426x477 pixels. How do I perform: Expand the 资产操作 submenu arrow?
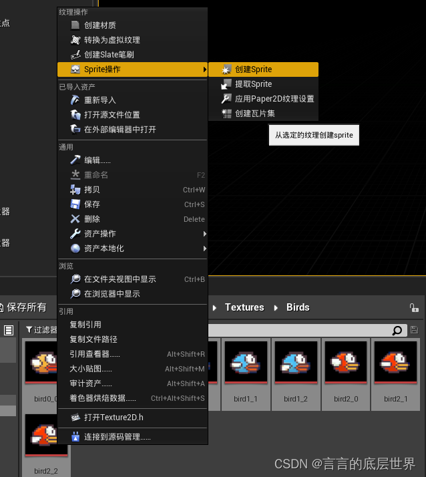click(x=205, y=234)
